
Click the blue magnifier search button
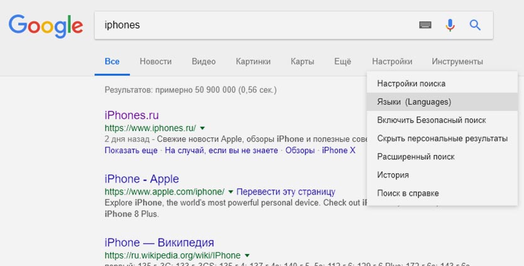(475, 25)
